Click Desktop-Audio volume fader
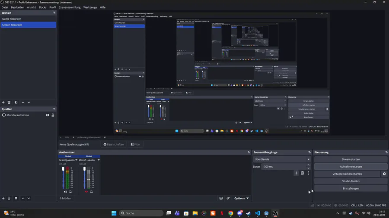Viewport: 389px width, 218px height. 63,169
